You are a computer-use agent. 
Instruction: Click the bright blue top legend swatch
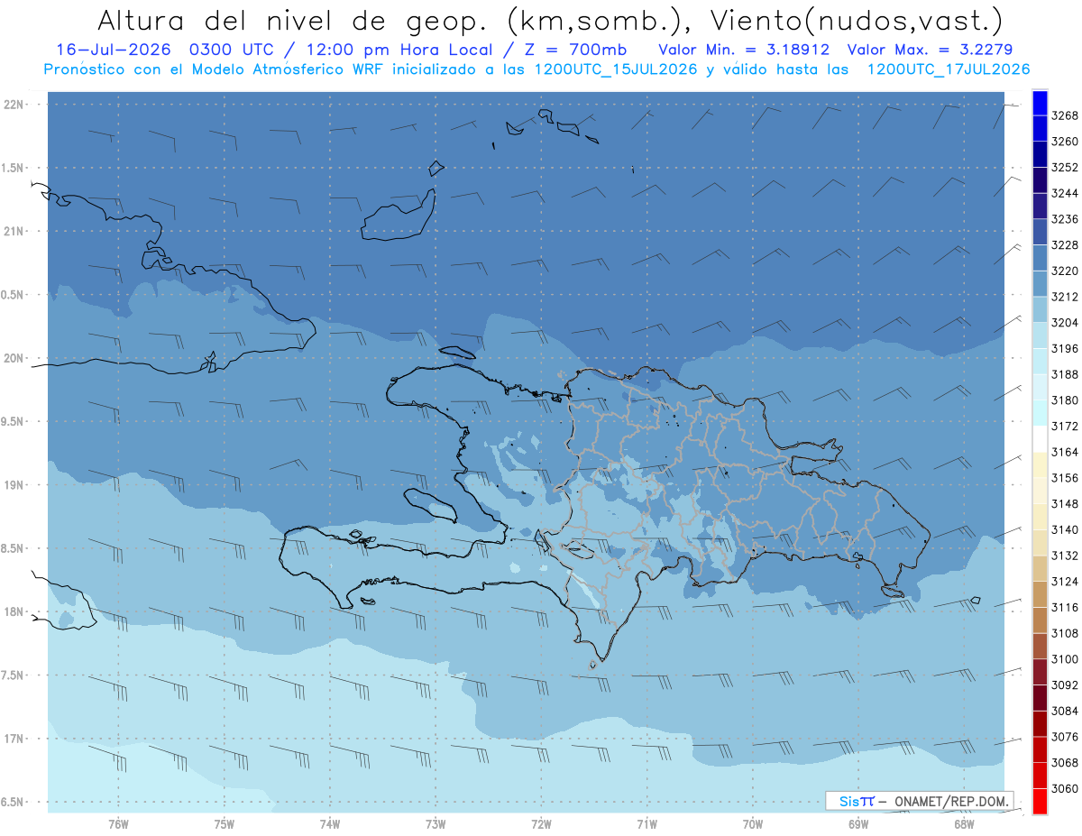[x=1039, y=103]
